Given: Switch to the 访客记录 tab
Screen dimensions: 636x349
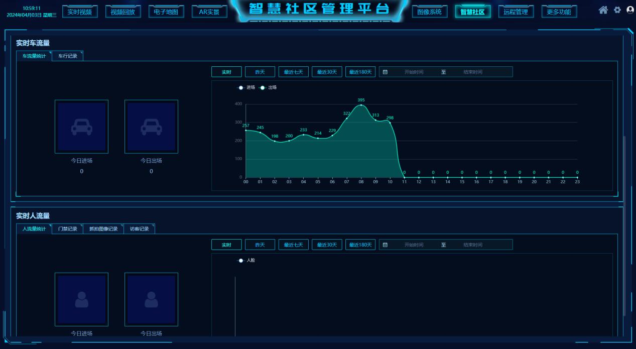Looking at the screenshot, I should tap(140, 229).
